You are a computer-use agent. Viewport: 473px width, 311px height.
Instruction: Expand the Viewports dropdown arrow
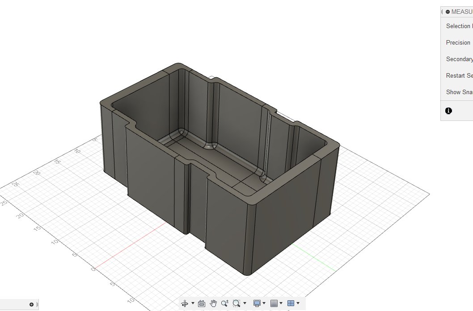click(x=298, y=303)
